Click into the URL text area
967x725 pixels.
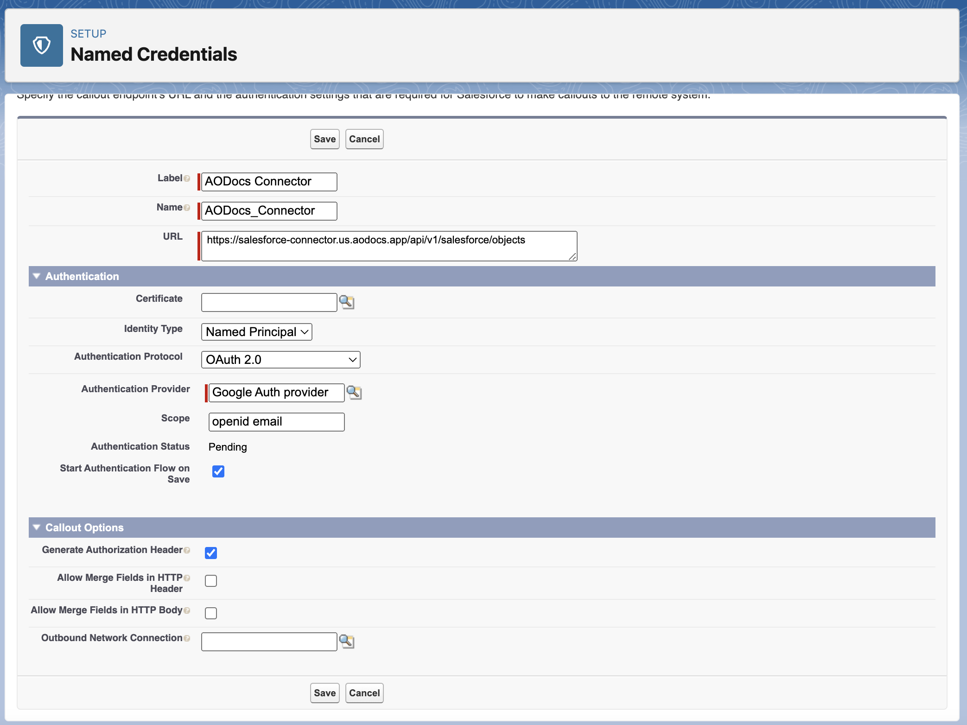click(388, 246)
